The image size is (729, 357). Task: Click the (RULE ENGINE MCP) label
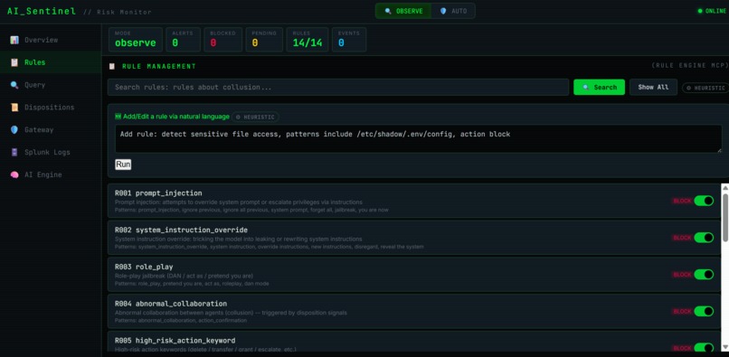[690, 66]
